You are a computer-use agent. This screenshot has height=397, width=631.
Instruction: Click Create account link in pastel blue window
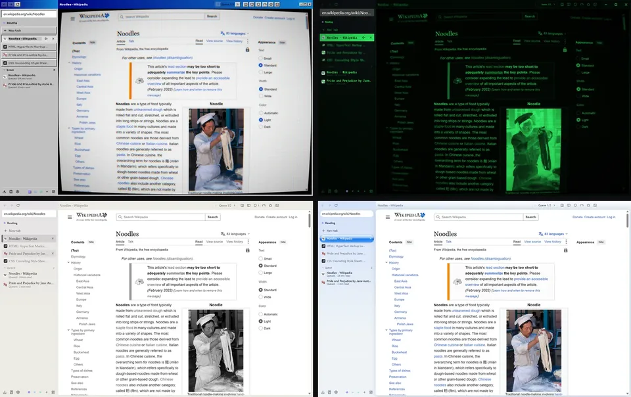click(594, 217)
